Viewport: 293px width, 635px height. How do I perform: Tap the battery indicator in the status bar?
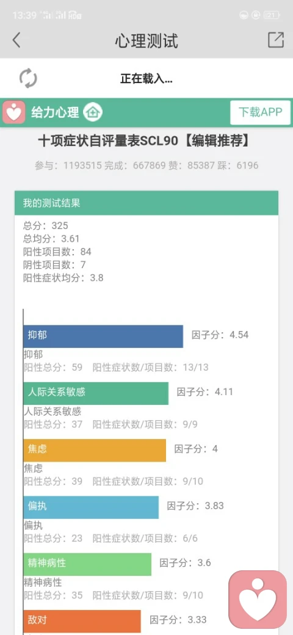tap(271, 15)
